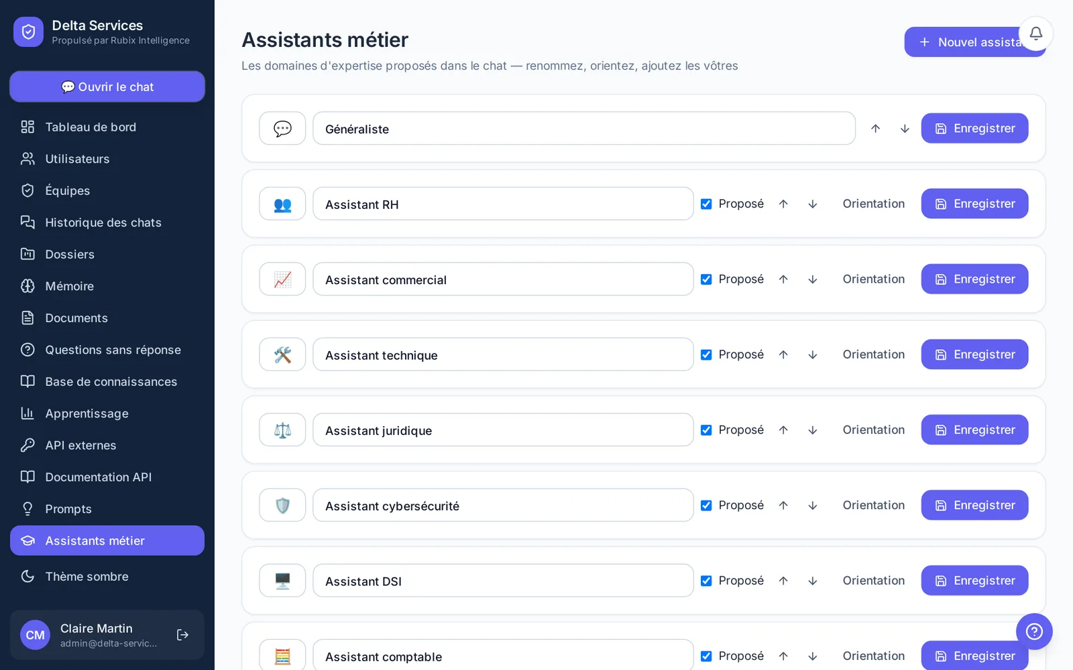Change the emoji icon for Assistant RH
The height and width of the screenshot is (670, 1073).
pos(282,204)
